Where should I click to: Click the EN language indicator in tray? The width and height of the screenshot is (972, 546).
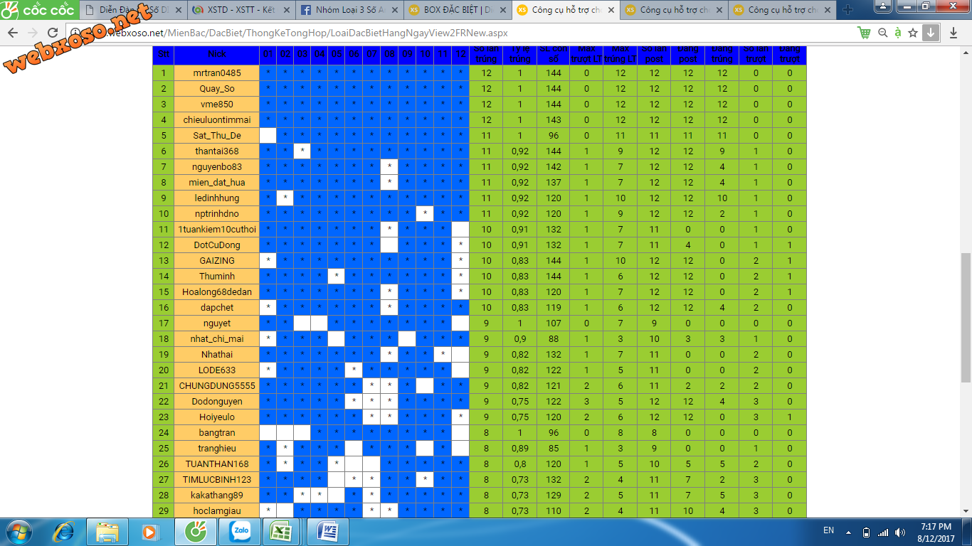point(828,530)
